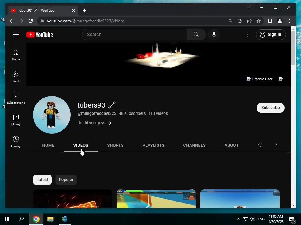Image resolution: width=301 pixels, height=225 pixels.
Task: Open the YouTube hamburger guide menu
Action: coord(16,35)
